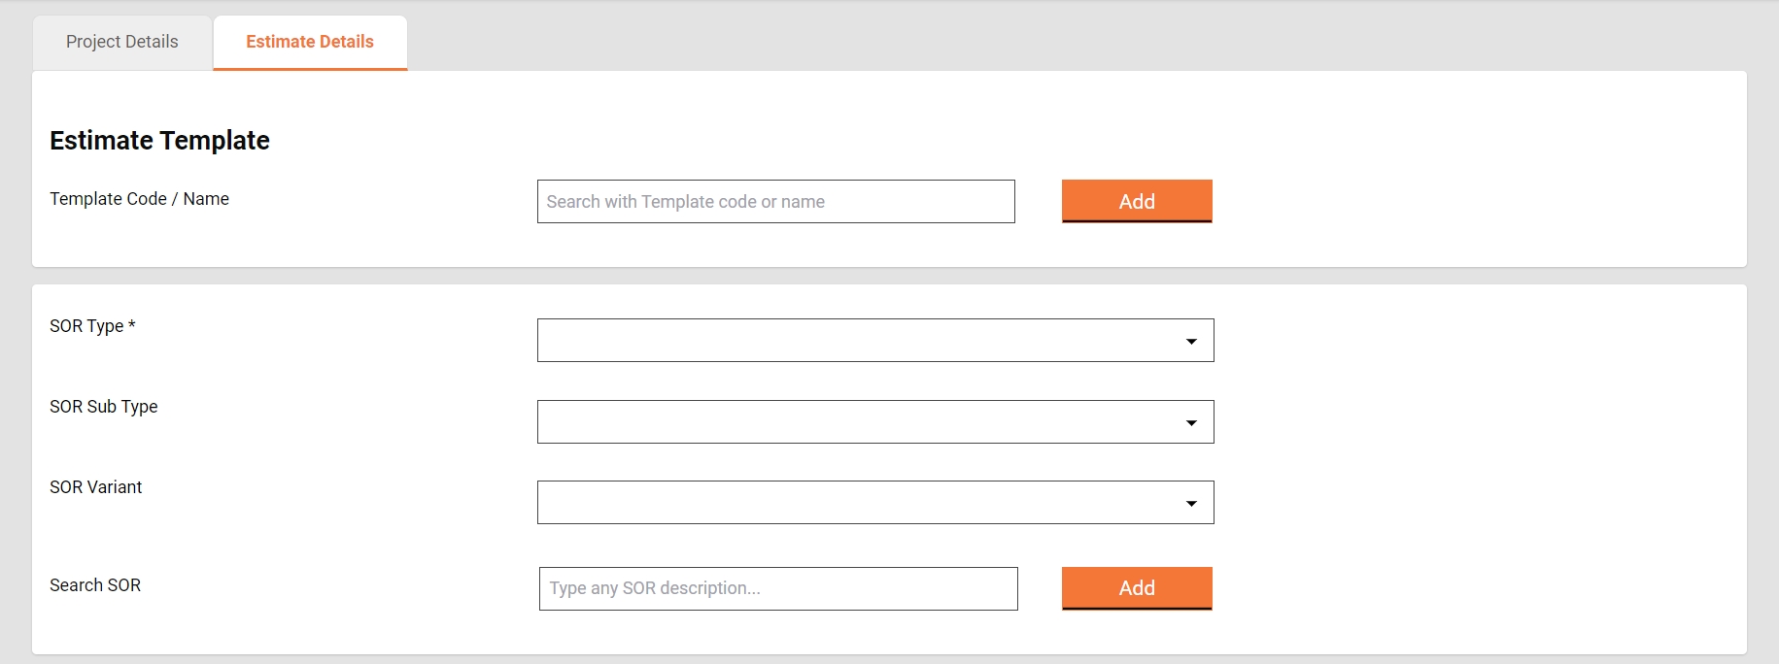Click the SOR Variant label
Image resolution: width=1779 pixels, height=664 pixels.
(95, 487)
